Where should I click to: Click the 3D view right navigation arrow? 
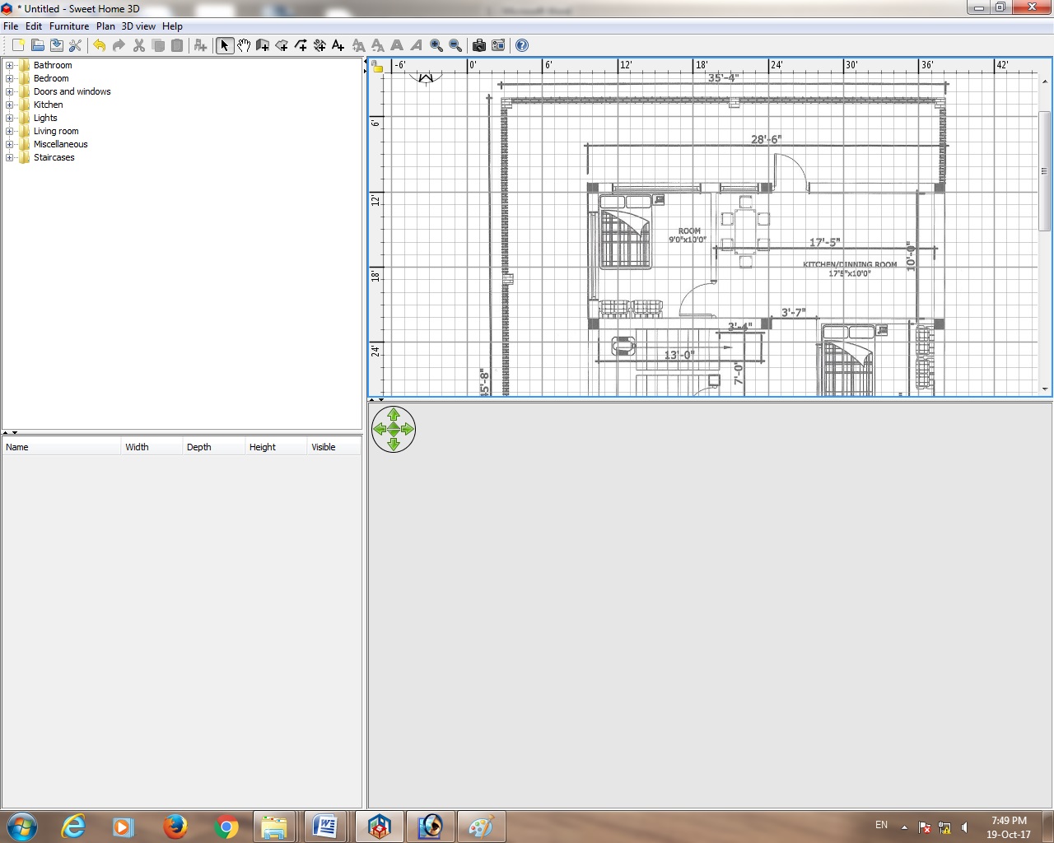408,429
